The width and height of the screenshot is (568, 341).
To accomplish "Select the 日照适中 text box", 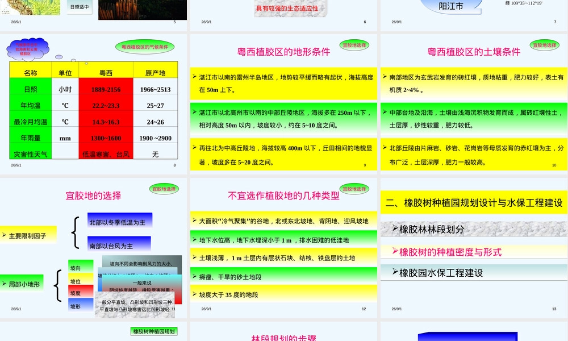I will [80, 7].
